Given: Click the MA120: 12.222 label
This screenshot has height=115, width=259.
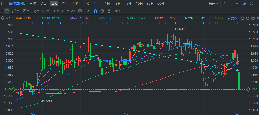Looking at the screenshot, I should (165, 19).
